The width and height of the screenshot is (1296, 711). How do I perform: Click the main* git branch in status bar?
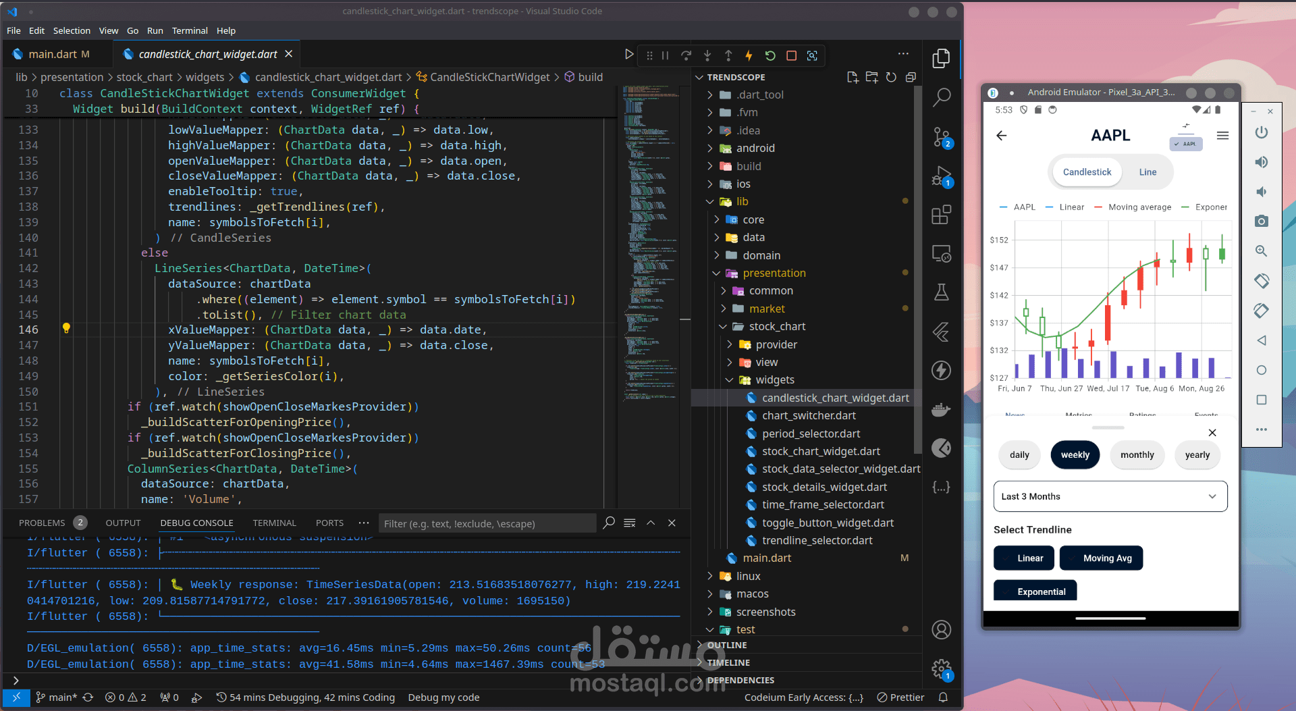click(x=57, y=697)
